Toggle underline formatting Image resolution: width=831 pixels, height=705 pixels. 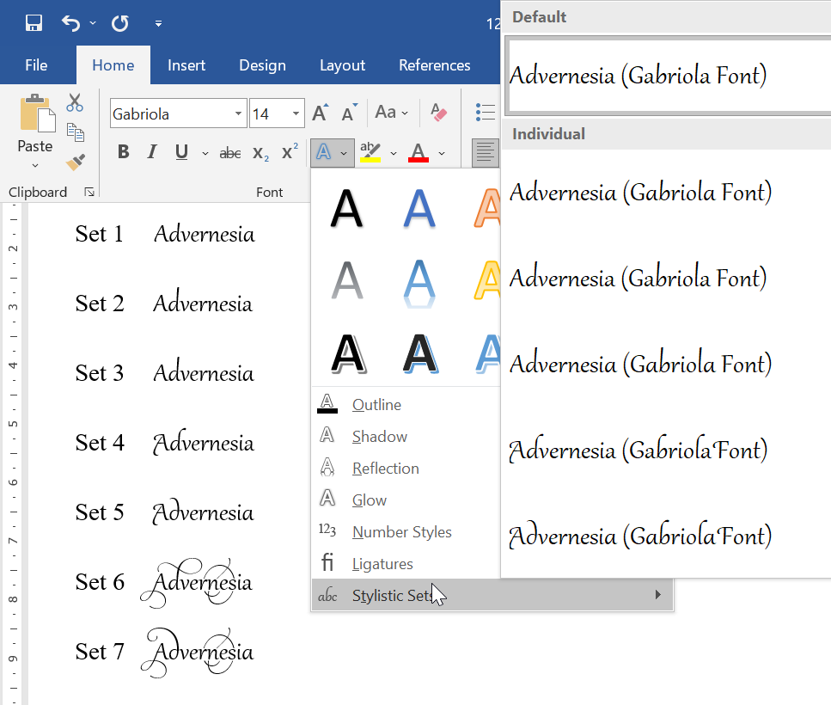[182, 152]
